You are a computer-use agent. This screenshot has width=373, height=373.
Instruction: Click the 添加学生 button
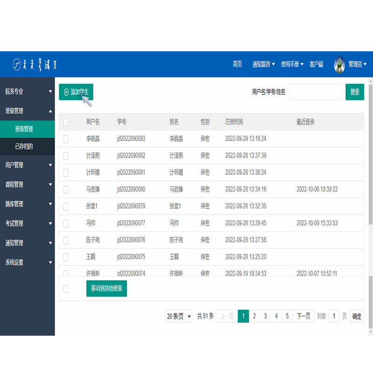coord(76,92)
